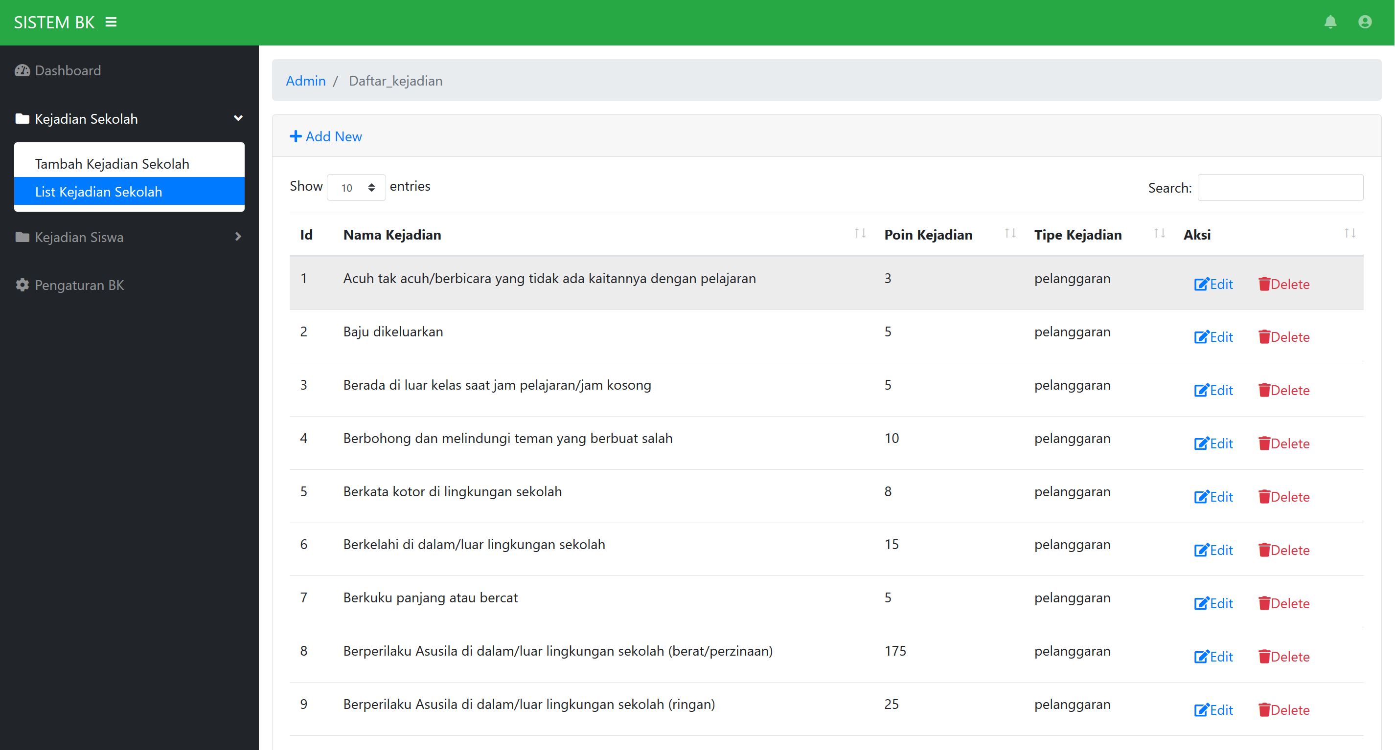Click the Tipe Kejadian header text
Image resolution: width=1395 pixels, height=750 pixels.
point(1077,235)
